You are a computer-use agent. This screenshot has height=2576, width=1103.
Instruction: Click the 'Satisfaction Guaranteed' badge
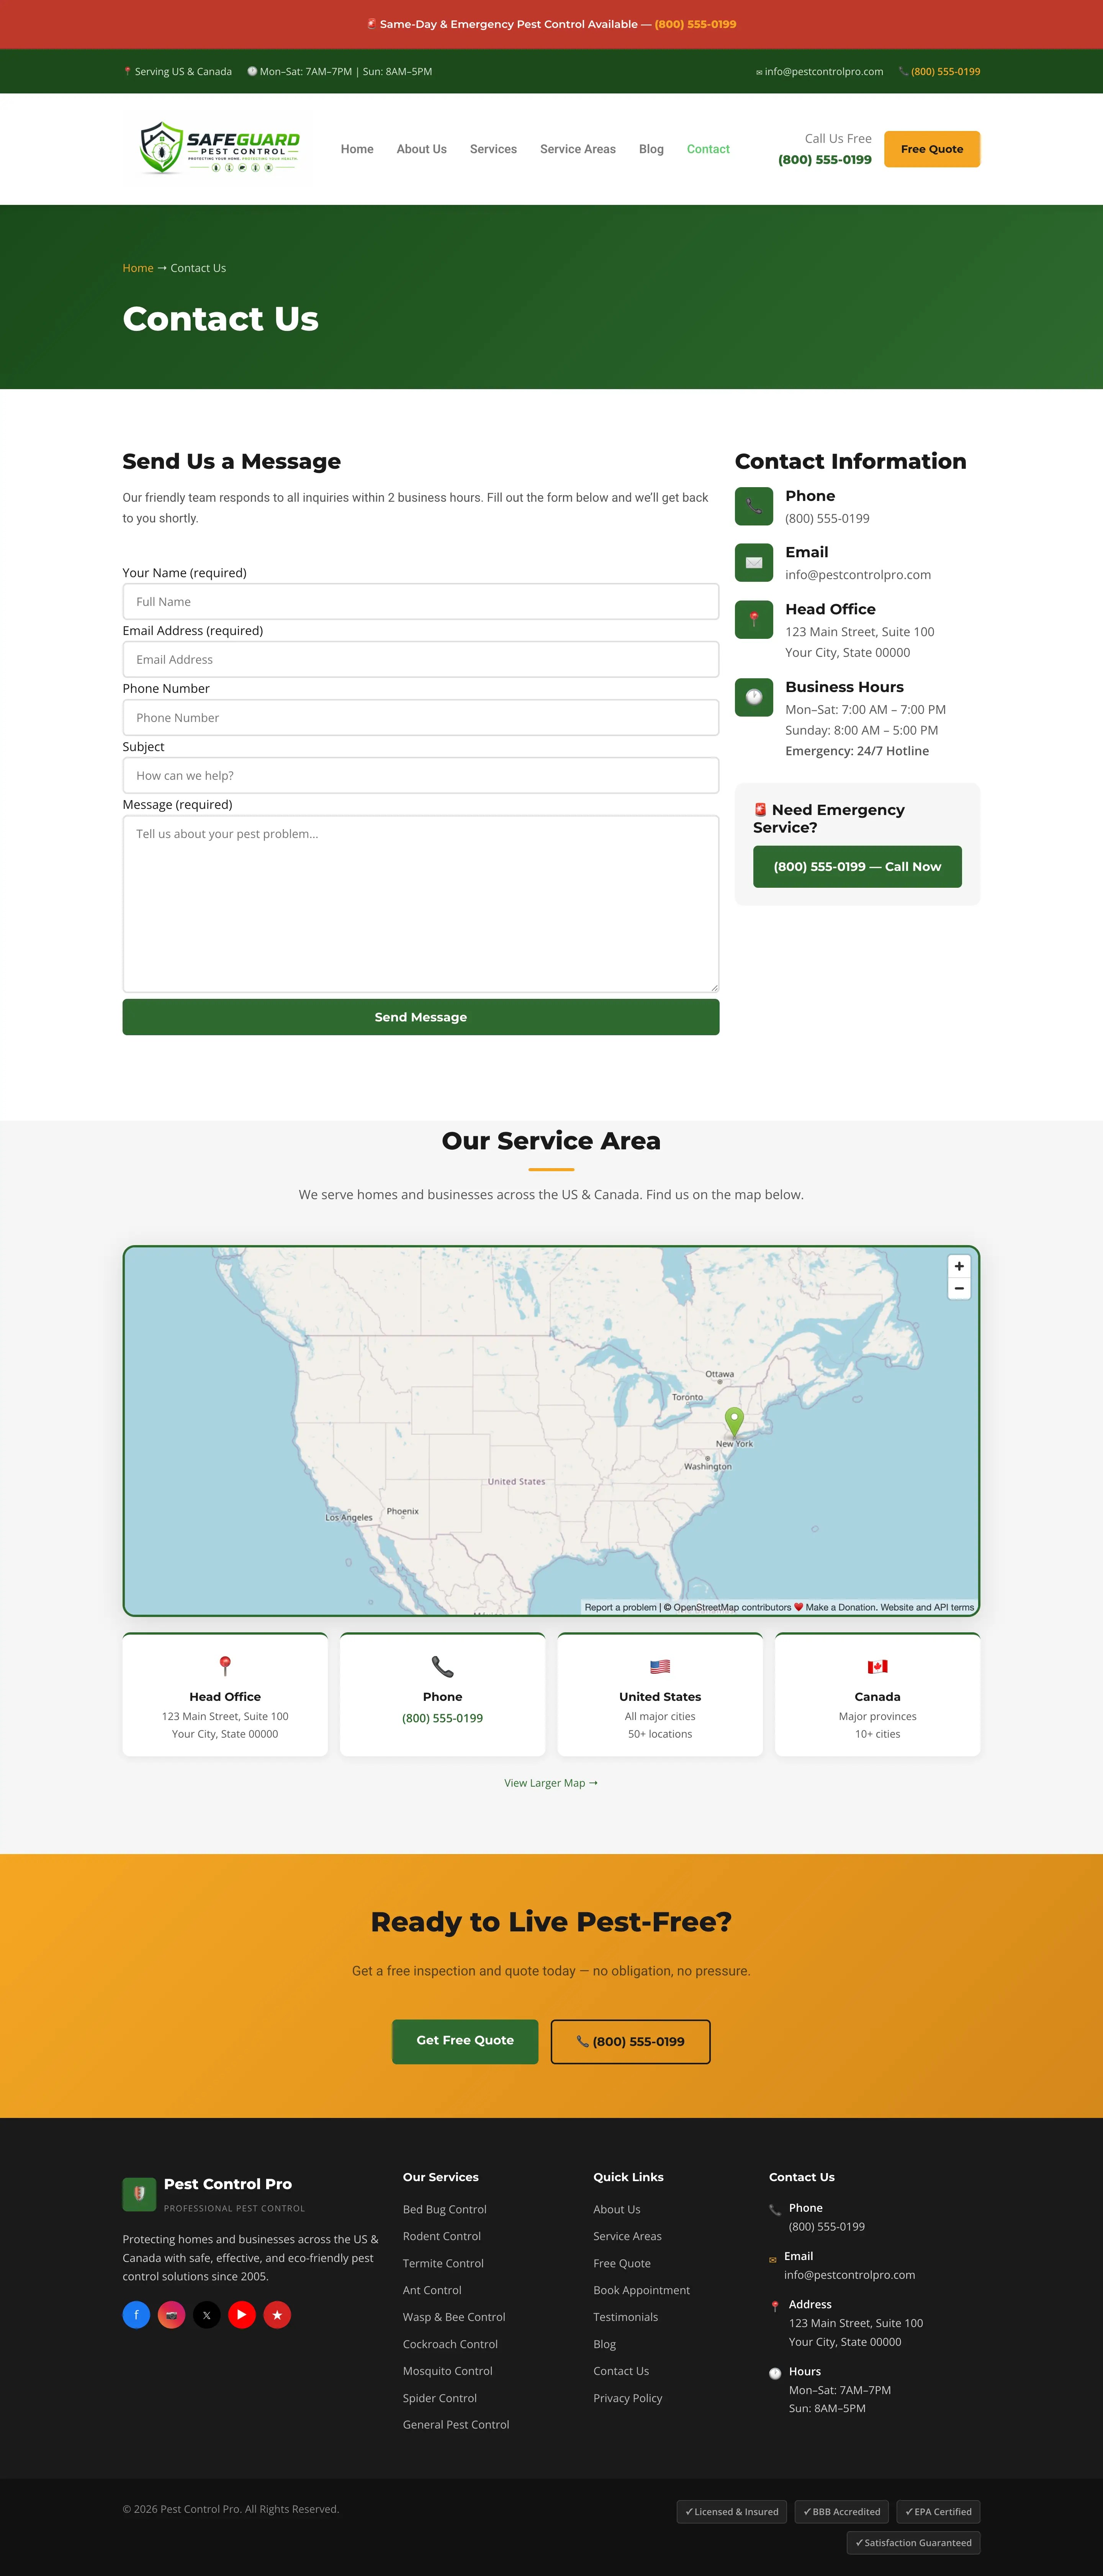pos(913,2543)
